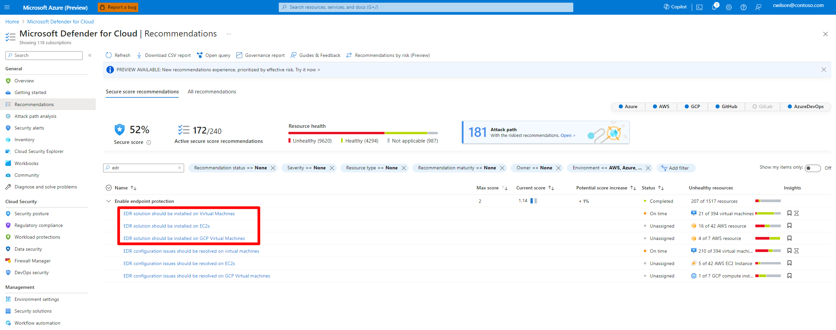Toggle the AWS environment filter
The height and width of the screenshot is (330, 836).
(661, 106)
